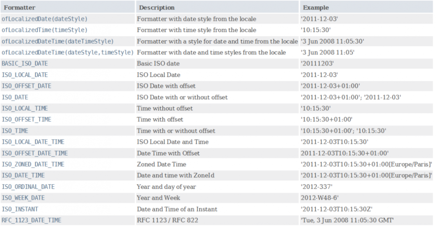This screenshot has width=436, height=227.
Task: Click ofLocalizedDateTime(dateTimeStyle) formatter link
Action: coord(58,41)
